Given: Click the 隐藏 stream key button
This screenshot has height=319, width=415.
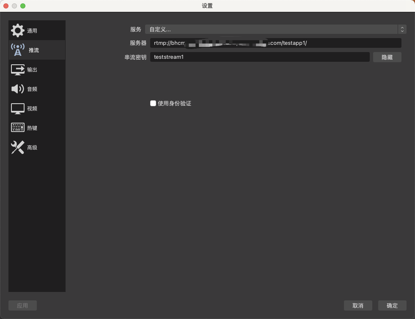Looking at the screenshot, I should point(387,57).
